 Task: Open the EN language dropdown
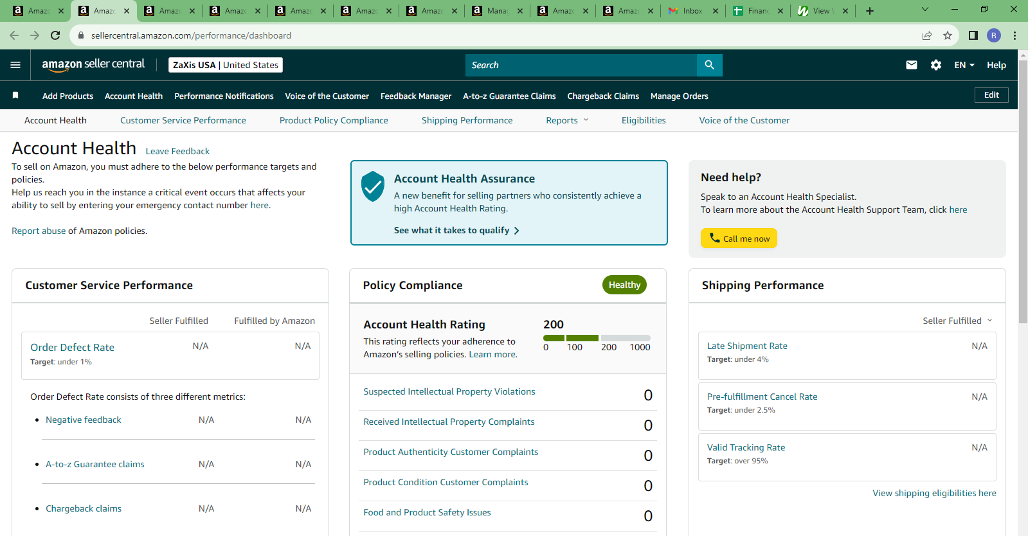tap(964, 65)
